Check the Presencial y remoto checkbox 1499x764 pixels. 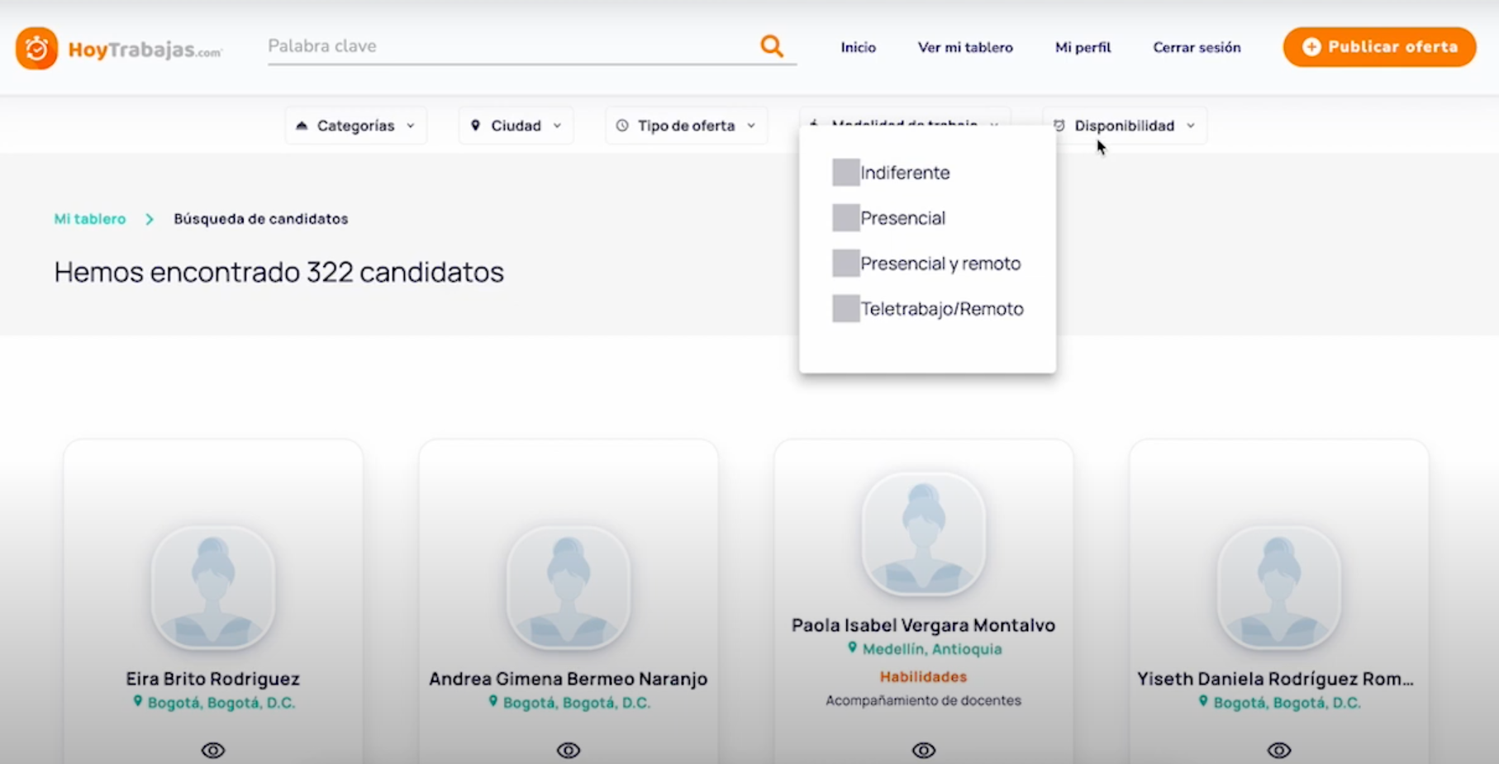[x=846, y=263]
